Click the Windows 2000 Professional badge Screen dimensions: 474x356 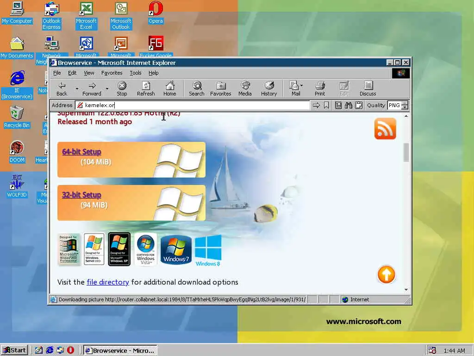point(69,249)
